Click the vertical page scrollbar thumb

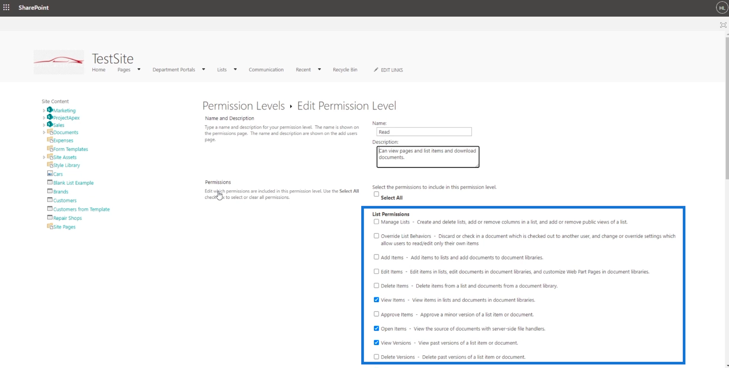727,108
